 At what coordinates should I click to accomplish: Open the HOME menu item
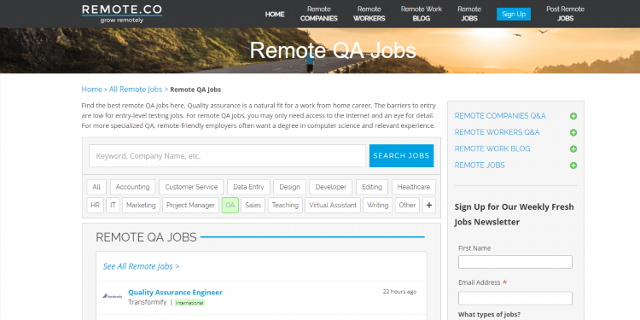(x=275, y=15)
